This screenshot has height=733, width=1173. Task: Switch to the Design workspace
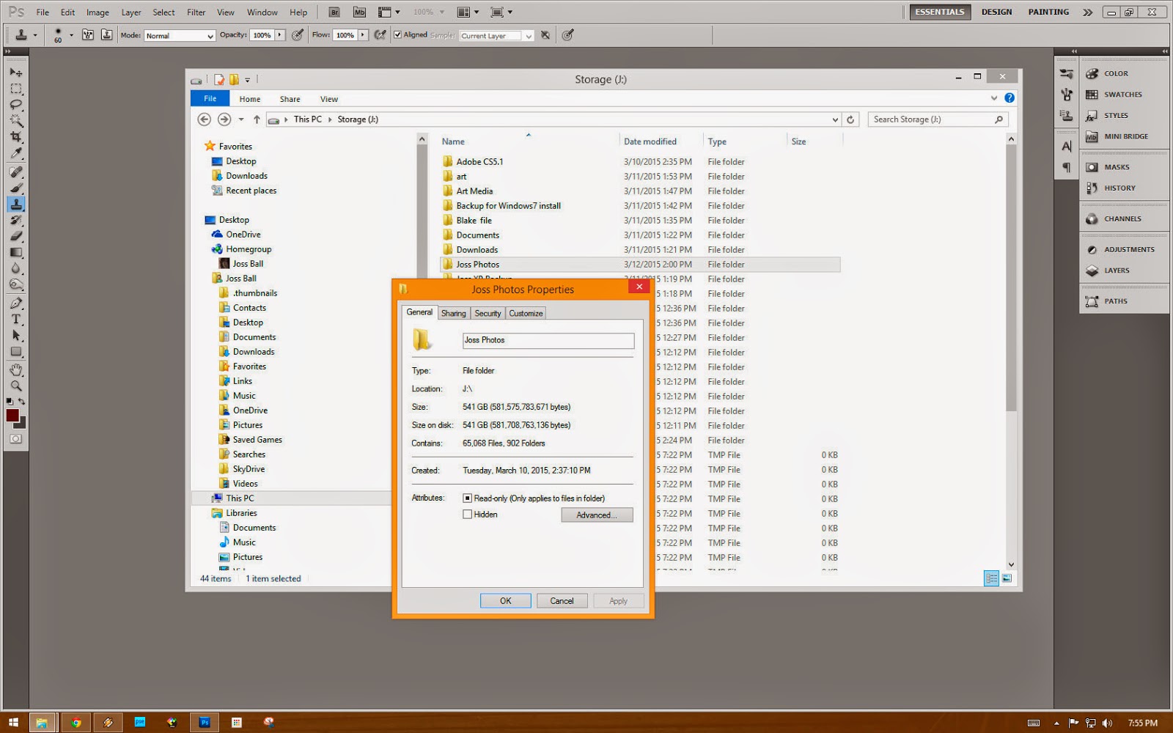[996, 12]
